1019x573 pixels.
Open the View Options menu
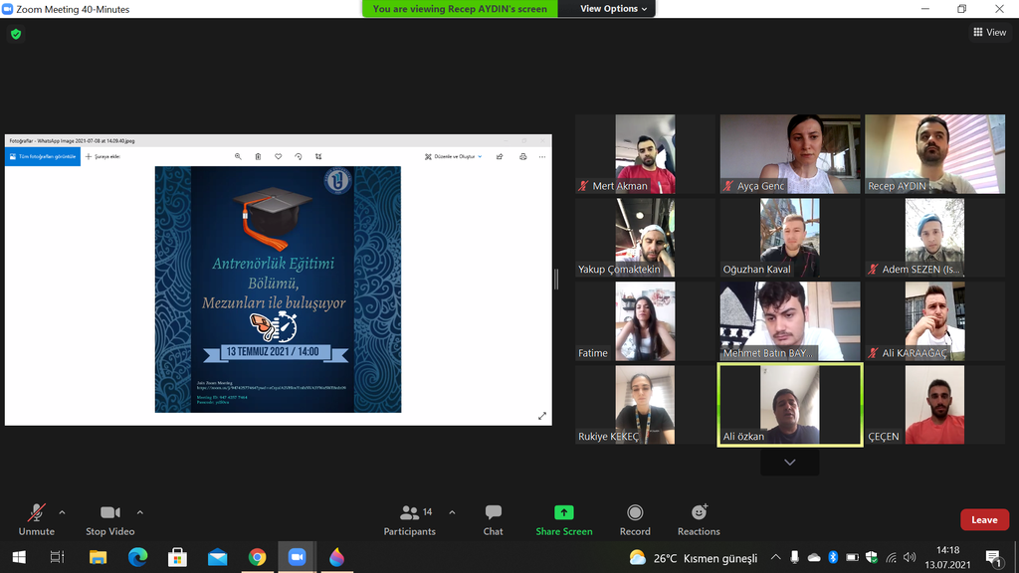point(613,9)
